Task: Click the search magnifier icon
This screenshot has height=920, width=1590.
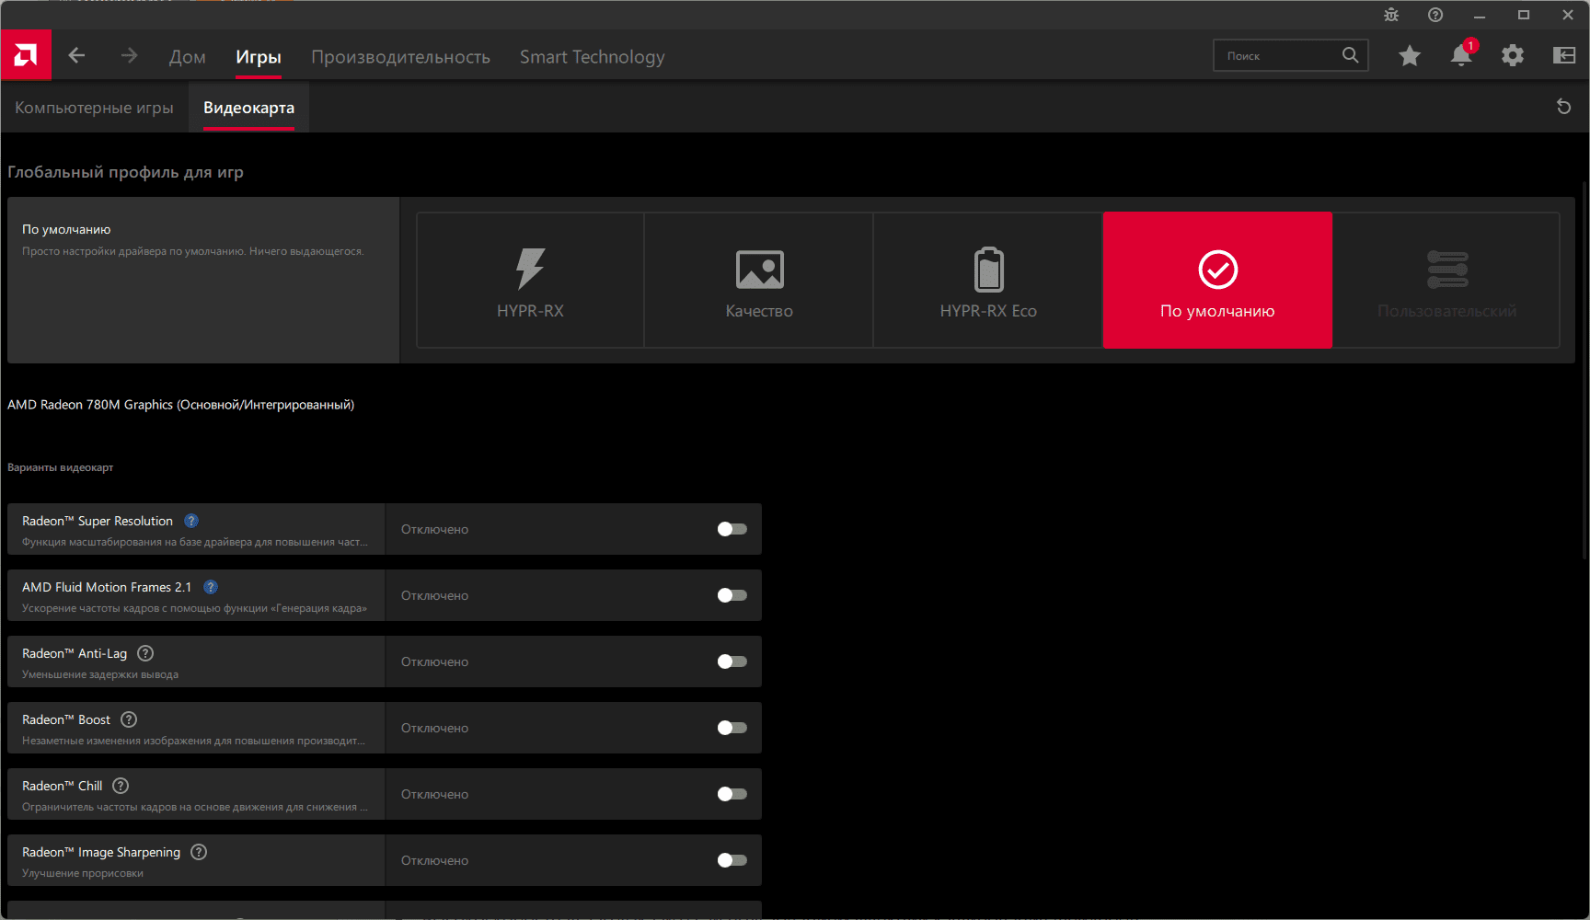Action: pos(1350,55)
